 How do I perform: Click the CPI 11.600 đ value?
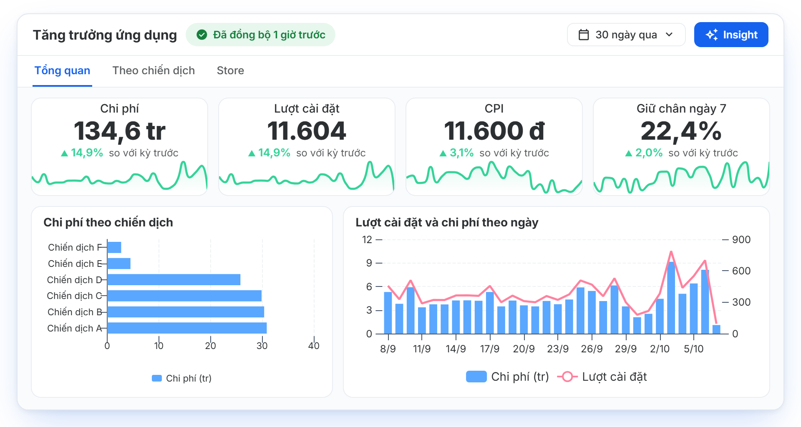click(494, 131)
